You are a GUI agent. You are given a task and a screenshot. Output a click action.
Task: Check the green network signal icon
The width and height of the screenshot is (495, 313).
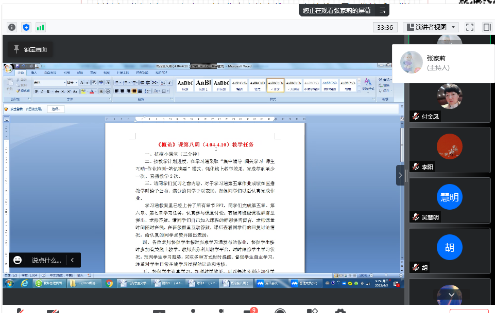click(40, 27)
